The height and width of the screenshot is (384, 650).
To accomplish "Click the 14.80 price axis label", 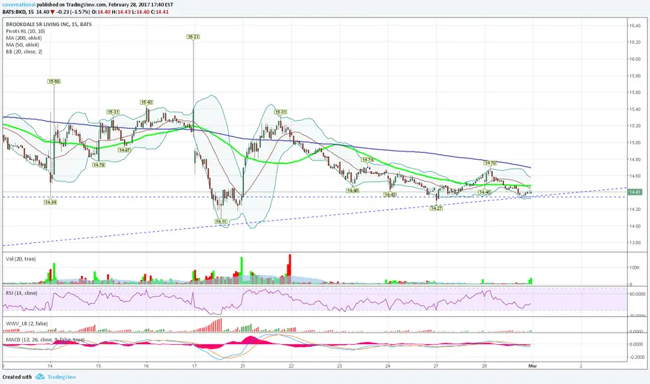I will [x=635, y=159].
